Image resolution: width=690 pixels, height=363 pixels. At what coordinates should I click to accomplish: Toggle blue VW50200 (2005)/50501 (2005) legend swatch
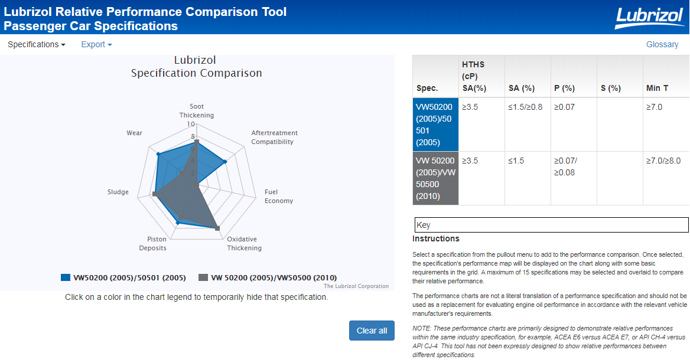66,278
